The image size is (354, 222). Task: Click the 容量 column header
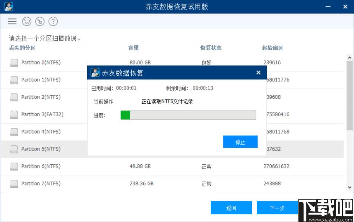tap(133, 48)
